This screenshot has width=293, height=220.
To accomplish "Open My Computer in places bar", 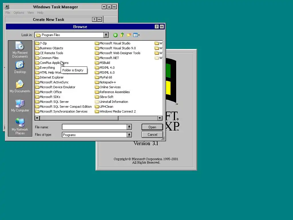I will (20, 105).
